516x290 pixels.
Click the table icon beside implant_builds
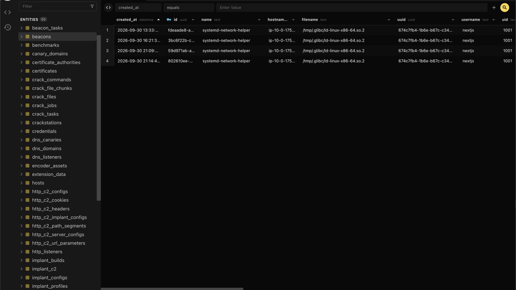(28, 260)
